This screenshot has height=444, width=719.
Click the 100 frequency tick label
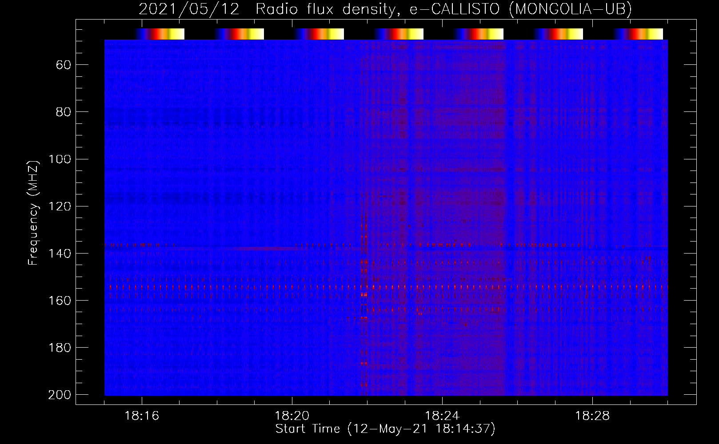pyautogui.click(x=60, y=159)
